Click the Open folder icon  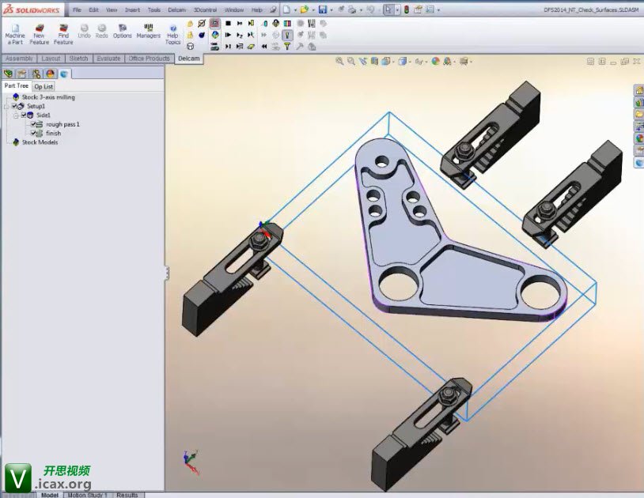click(x=304, y=9)
